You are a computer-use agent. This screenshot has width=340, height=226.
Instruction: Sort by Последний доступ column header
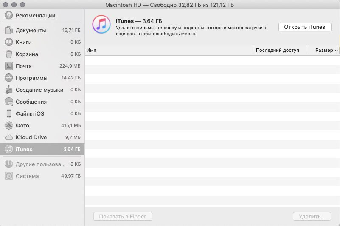pos(280,50)
